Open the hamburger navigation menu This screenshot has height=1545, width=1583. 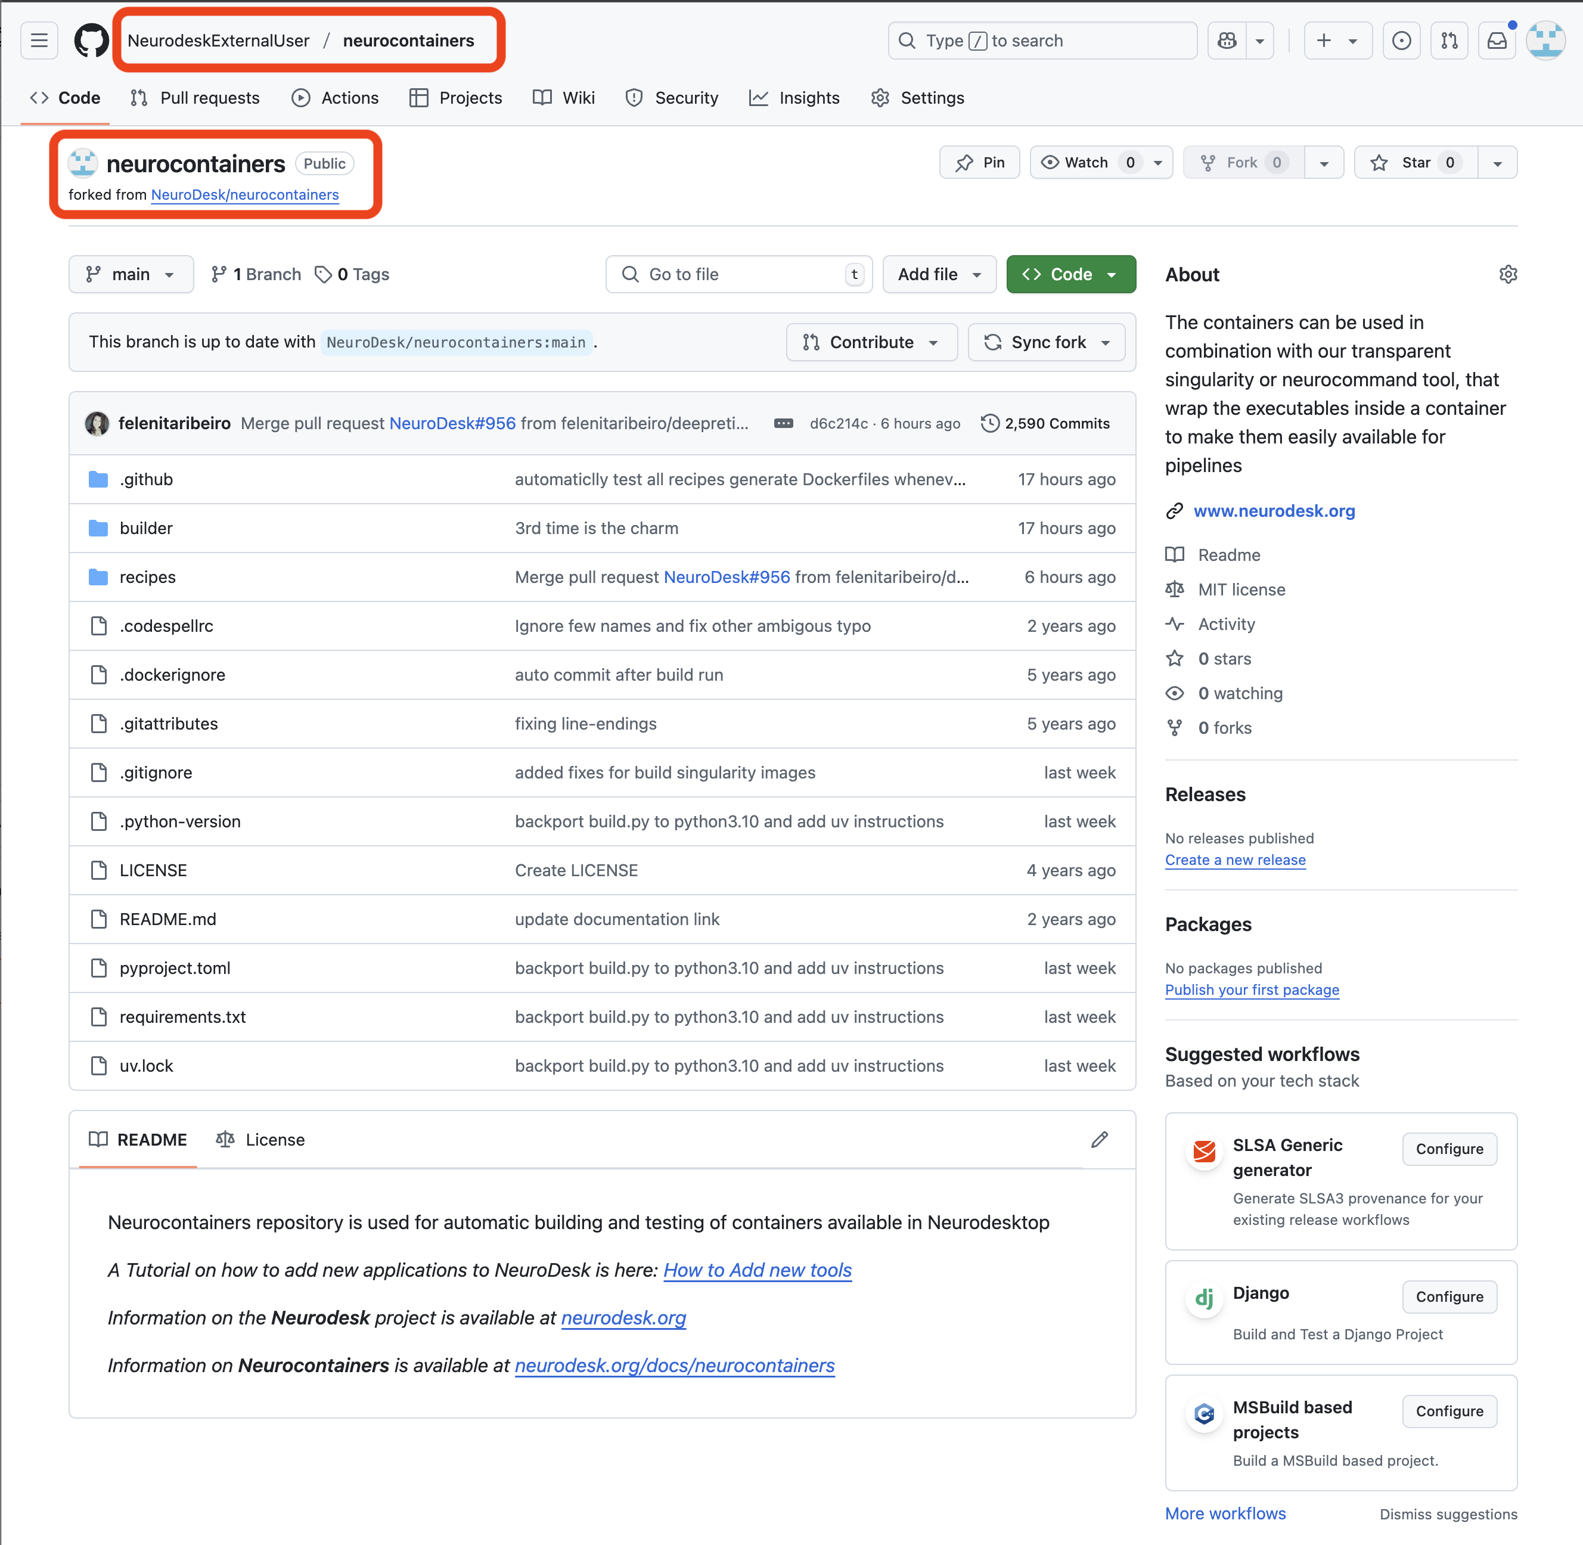tap(39, 41)
